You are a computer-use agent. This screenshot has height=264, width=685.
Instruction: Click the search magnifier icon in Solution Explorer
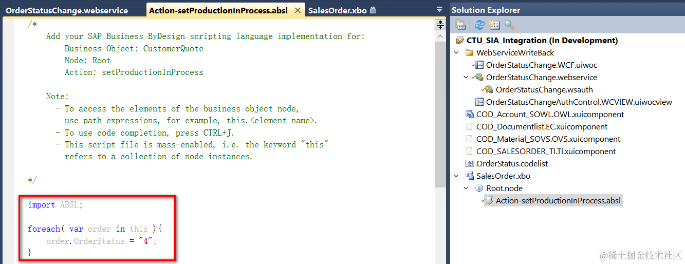[x=509, y=25]
